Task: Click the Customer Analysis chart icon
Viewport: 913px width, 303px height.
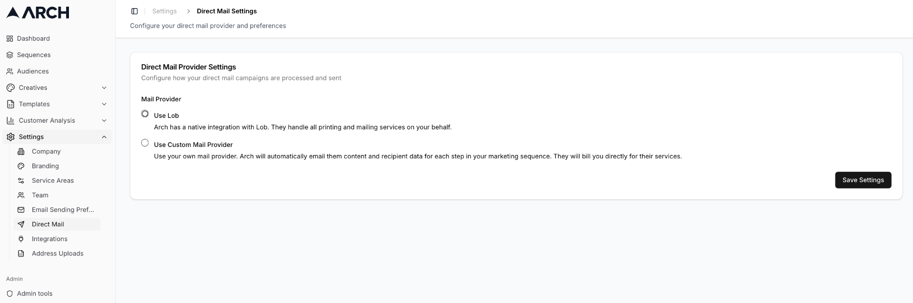Action: tap(10, 120)
